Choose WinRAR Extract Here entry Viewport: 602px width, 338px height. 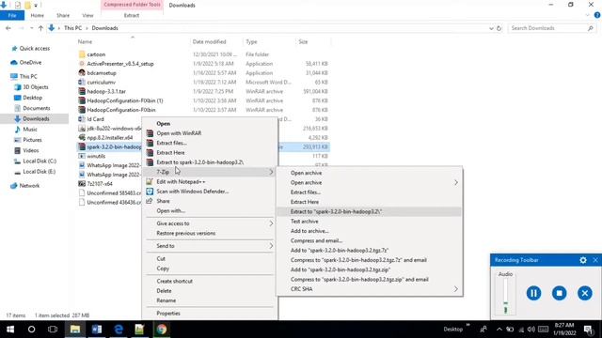[209, 152]
